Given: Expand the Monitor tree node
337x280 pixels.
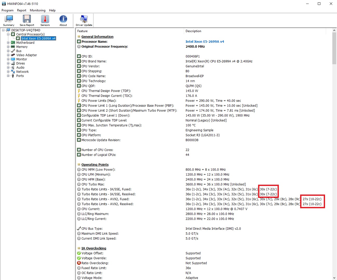Looking at the screenshot, I should pyautogui.click(x=8, y=59).
